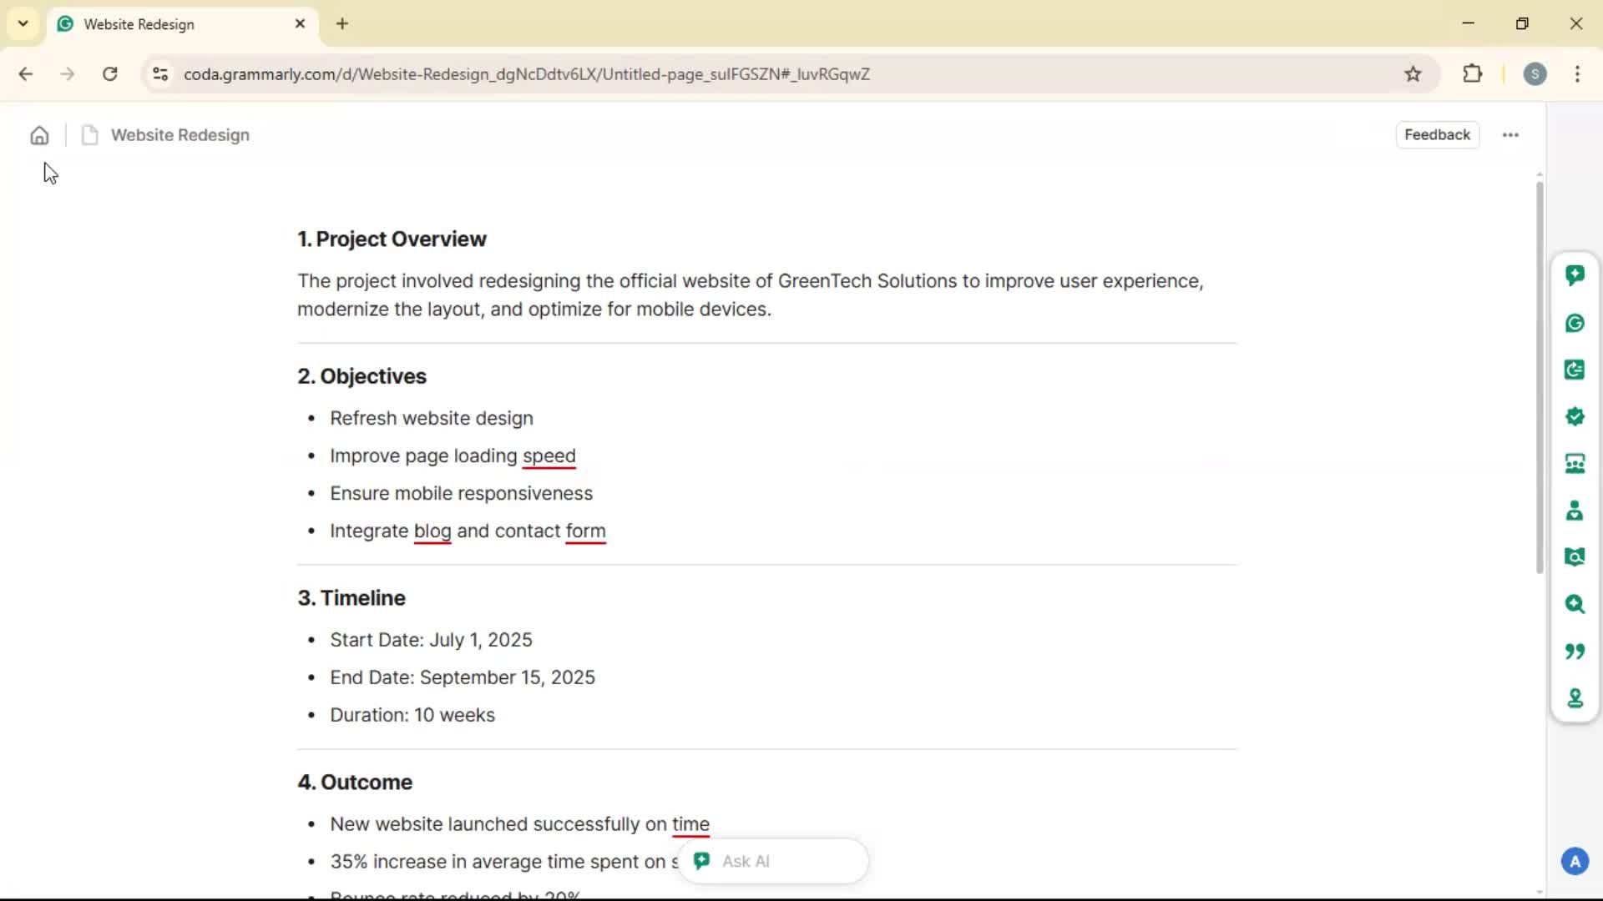Open the Chrome three-dot browser menu
Viewport: 1603px width, 901px height.
coord(1577,74)
